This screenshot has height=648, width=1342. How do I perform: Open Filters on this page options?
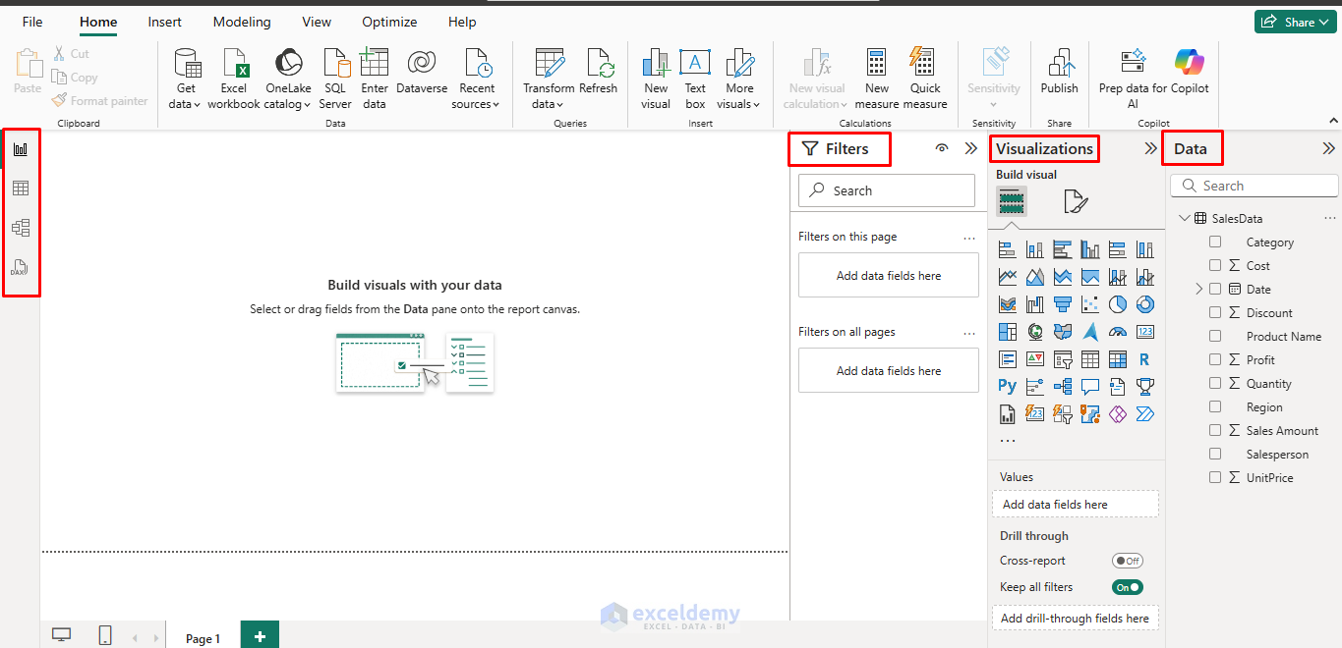969,238
